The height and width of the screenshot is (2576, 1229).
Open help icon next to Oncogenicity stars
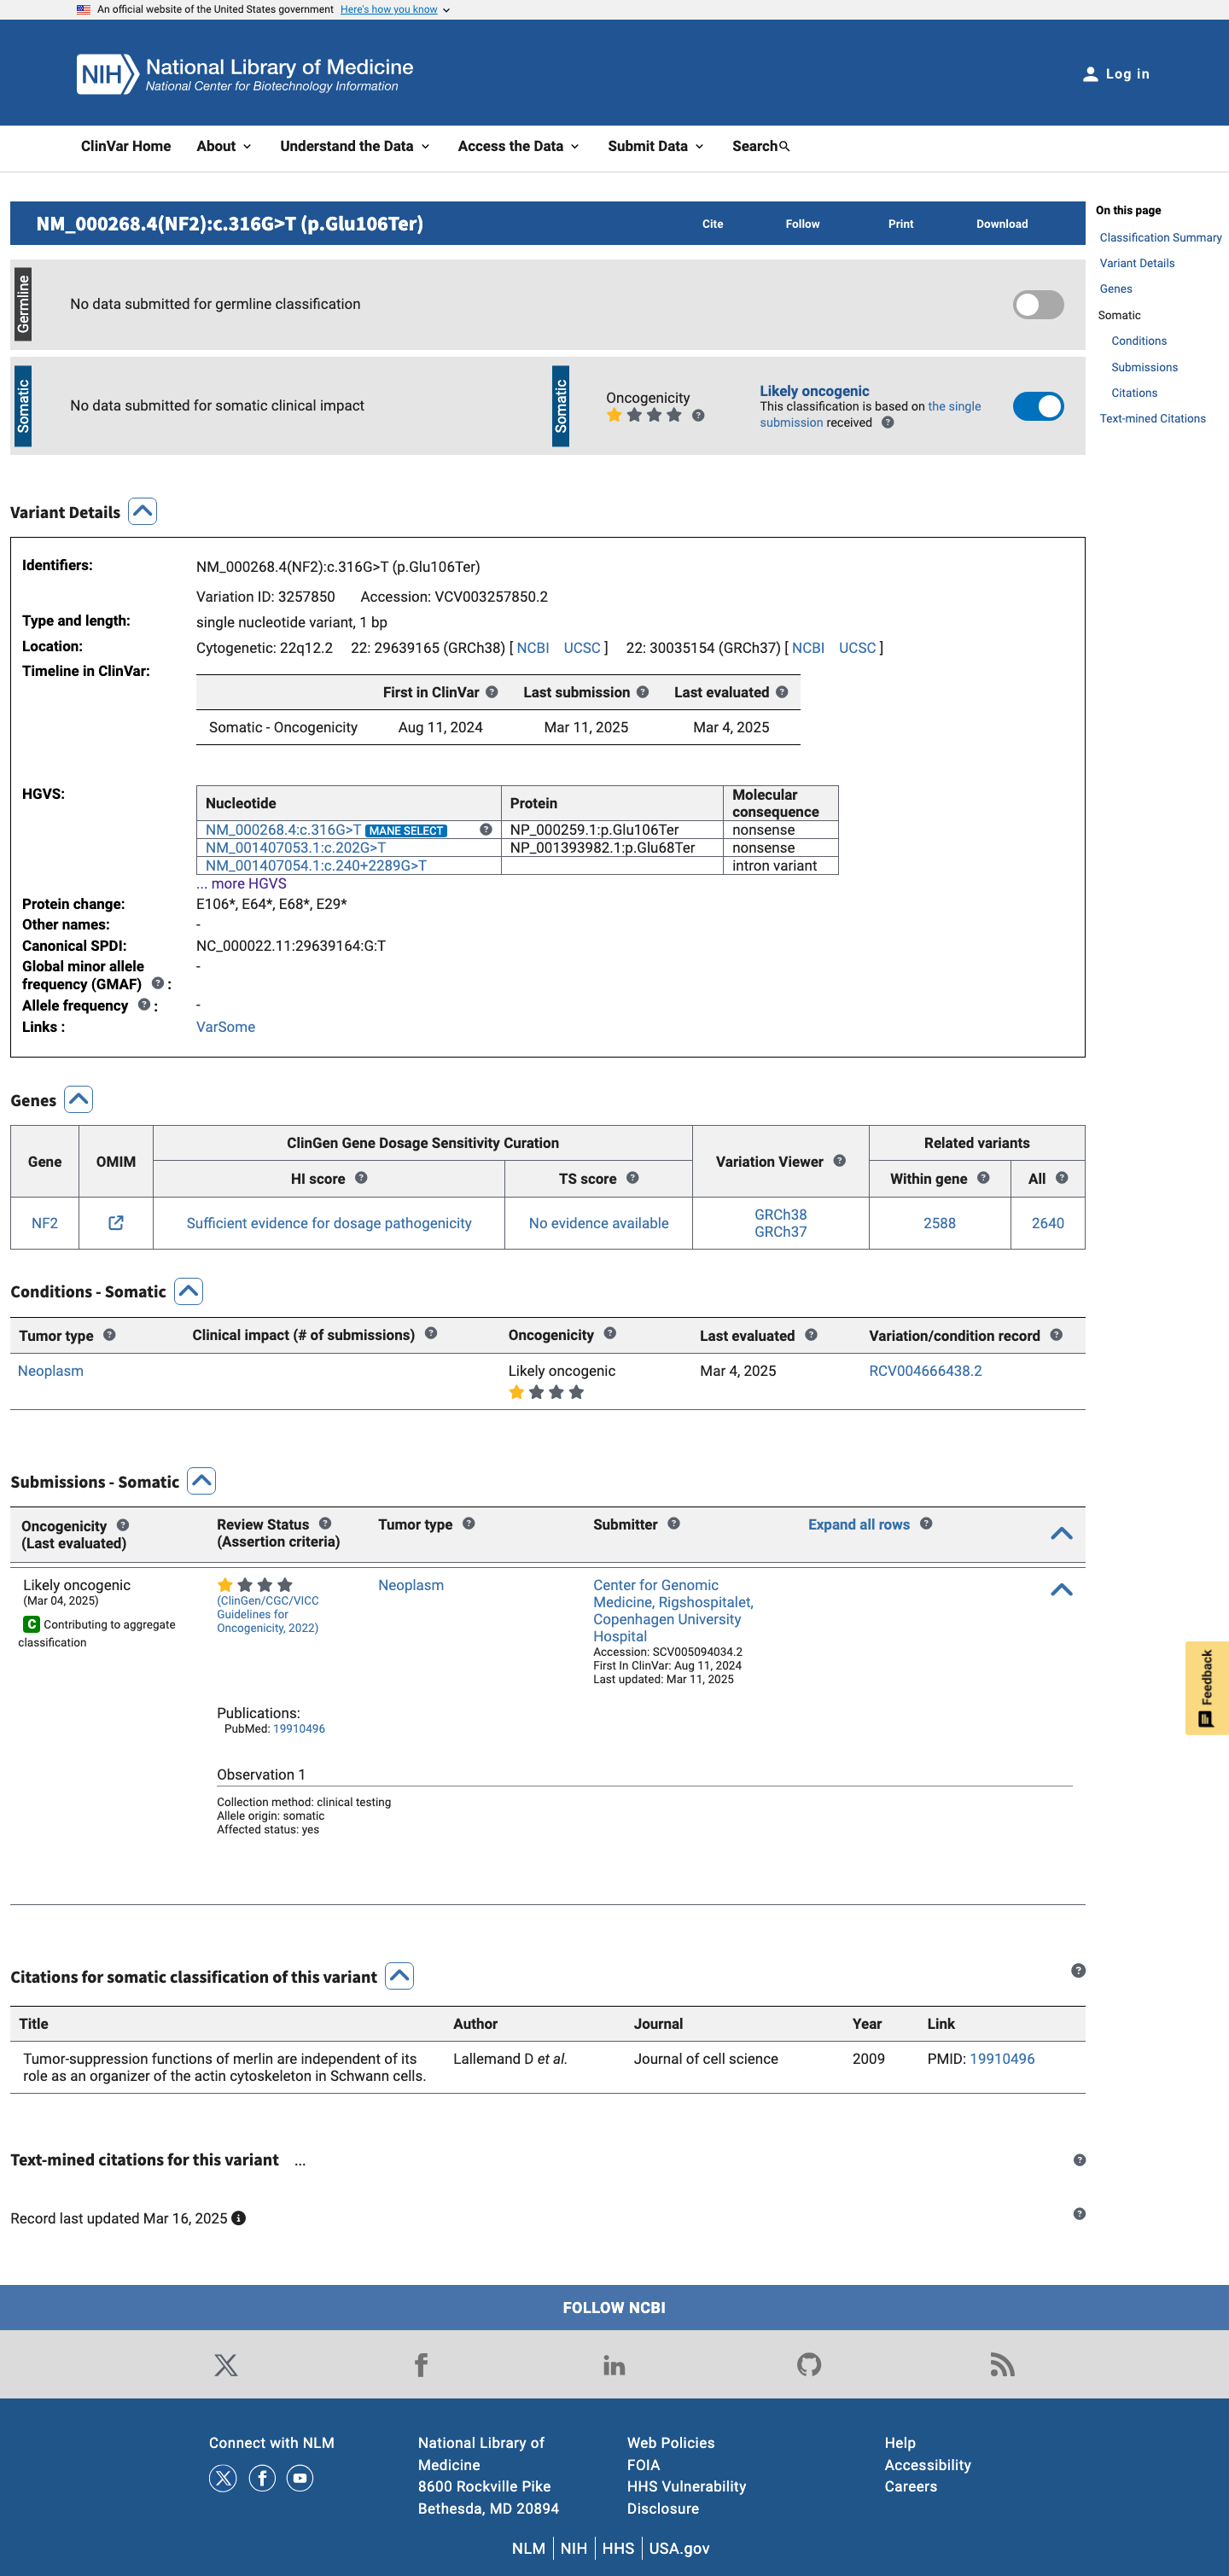[x=698, y=416]
